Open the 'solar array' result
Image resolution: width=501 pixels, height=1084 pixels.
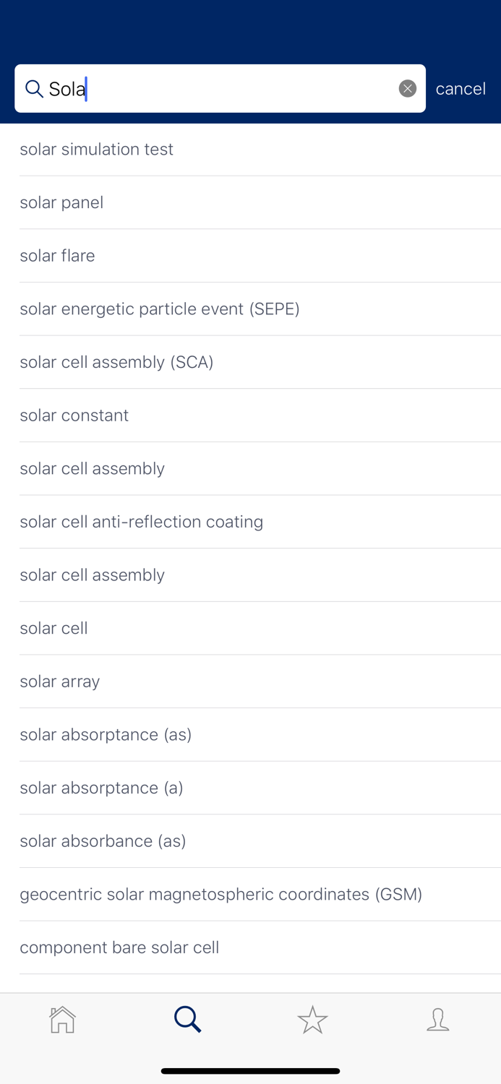pos(60,681)
